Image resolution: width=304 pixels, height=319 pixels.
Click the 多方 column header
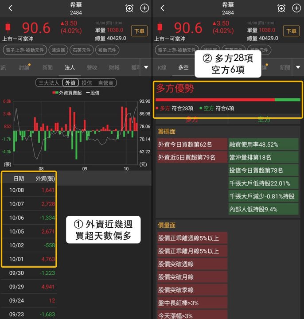[x=191, y=120]
